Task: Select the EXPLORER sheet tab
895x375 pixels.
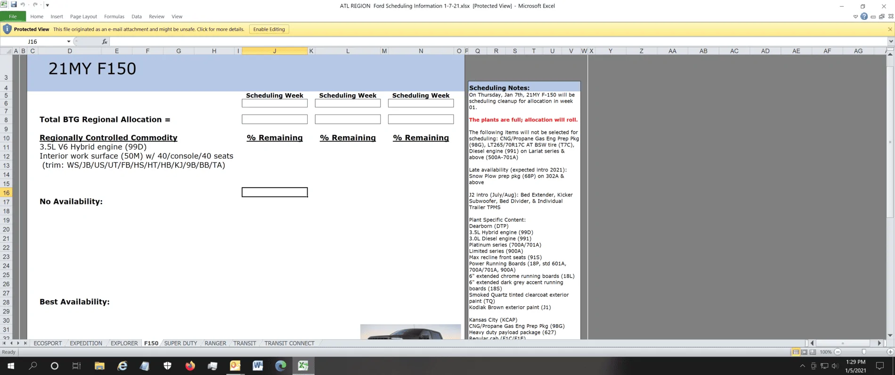Action: (x=124, y=343)
